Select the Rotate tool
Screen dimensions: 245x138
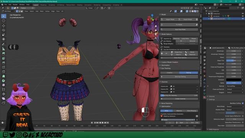pos(3,30)
